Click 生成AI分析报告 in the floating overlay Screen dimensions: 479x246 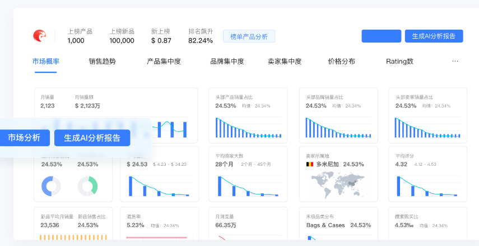click(92, 138)
